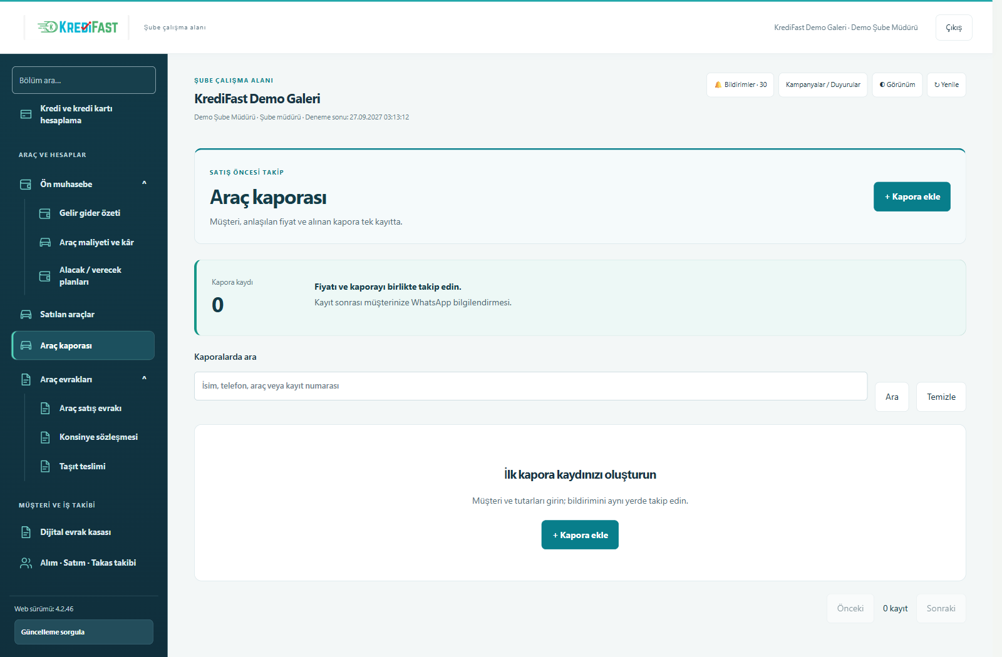Screen dimensions: 1002x657
Task: Open Kampanyalar / Duyurular
Action: (823, 84)
